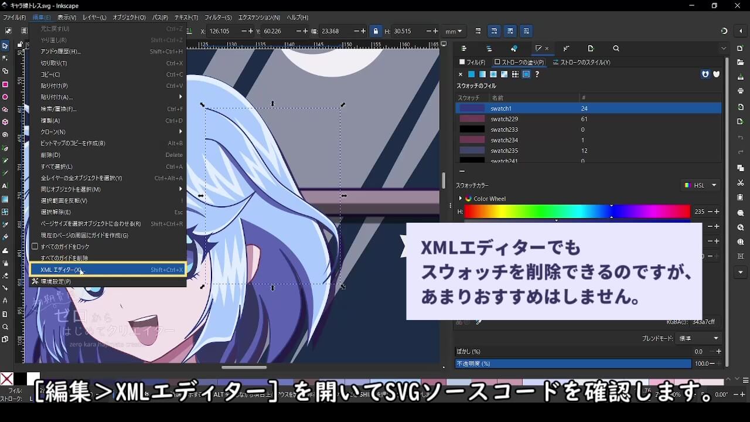The width and height of the screenshot is (750, 422).
Task: Select the swatch235 row
Action: 588,151
